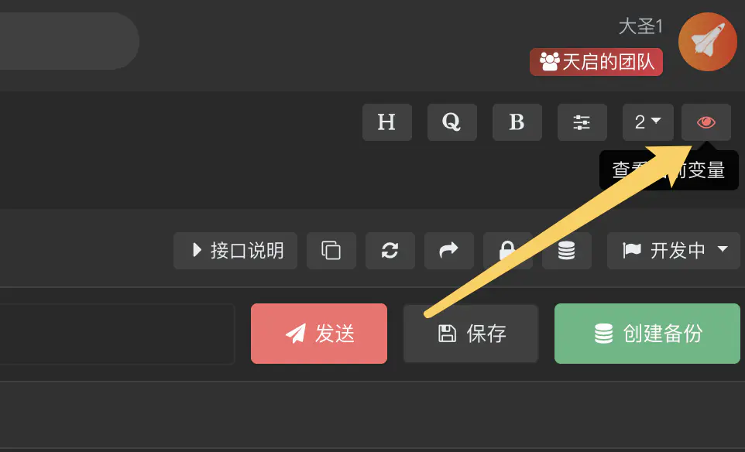This screenshot has height=452, width=745.
Task: Click the green 创建备份 button
Action: tap(647, 334)
